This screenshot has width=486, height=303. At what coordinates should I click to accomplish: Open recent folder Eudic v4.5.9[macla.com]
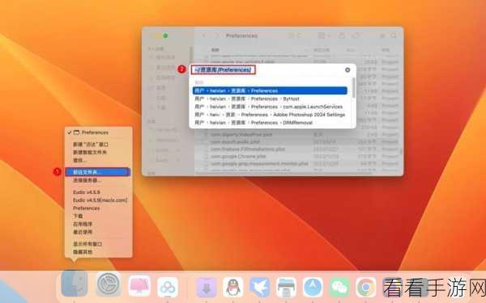100,200
